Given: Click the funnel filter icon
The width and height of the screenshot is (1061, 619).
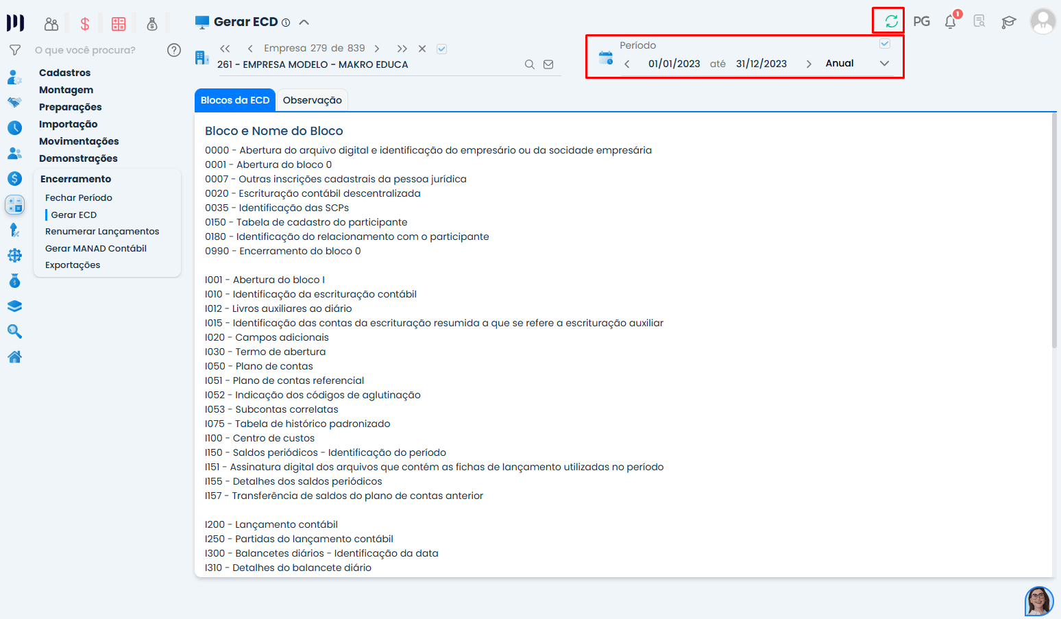Looking at the screenshot, I should pyautogui.click(x=14, y=50).
